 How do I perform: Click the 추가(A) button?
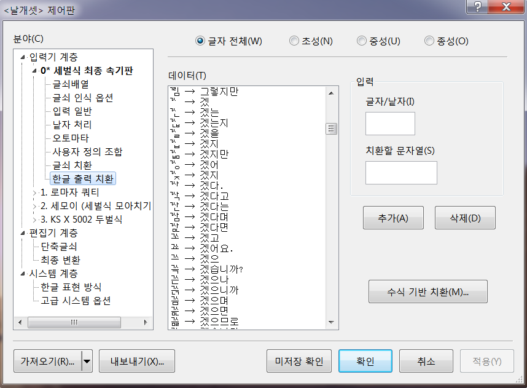[393, 218]
